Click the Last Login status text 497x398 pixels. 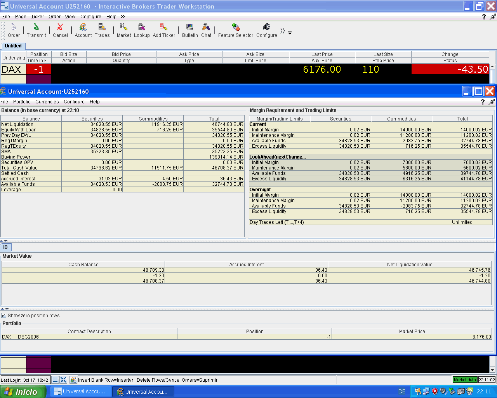(x=24, y=380)
